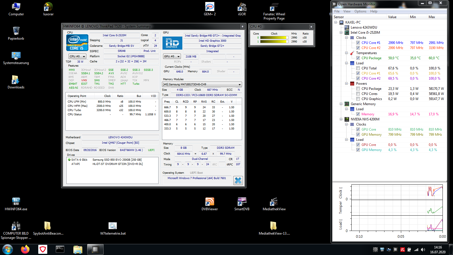This screenshot has width=453, height=255.
Task: Click the Value column header
Action: (398, 17)
